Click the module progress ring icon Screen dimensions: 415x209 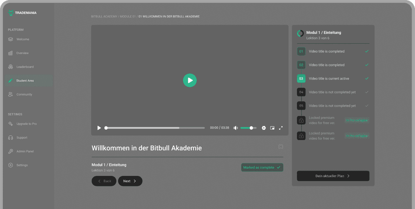pos(300,33)
